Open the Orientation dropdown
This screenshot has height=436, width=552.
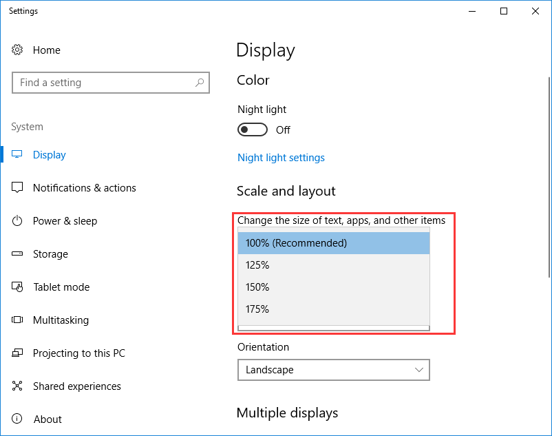[x=333, y=370]
